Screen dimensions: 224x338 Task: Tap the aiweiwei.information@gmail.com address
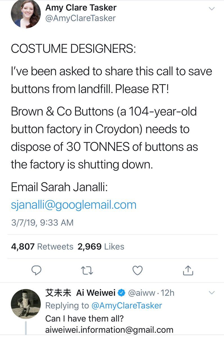click(109, 330)
